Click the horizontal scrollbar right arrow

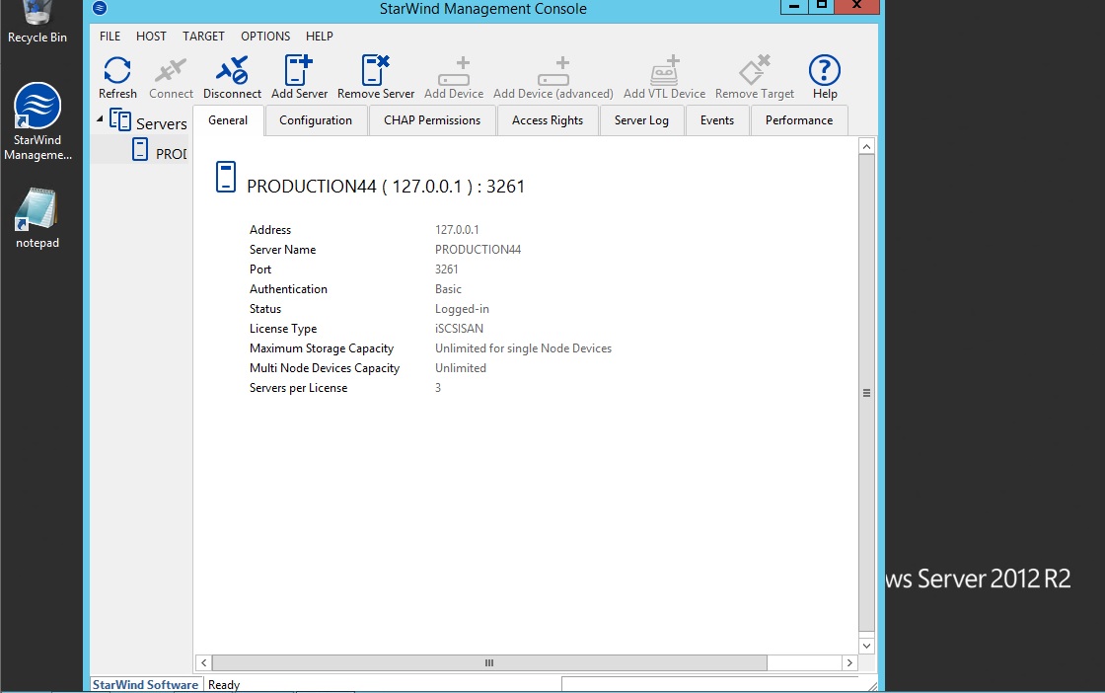[x=849, y=662]
